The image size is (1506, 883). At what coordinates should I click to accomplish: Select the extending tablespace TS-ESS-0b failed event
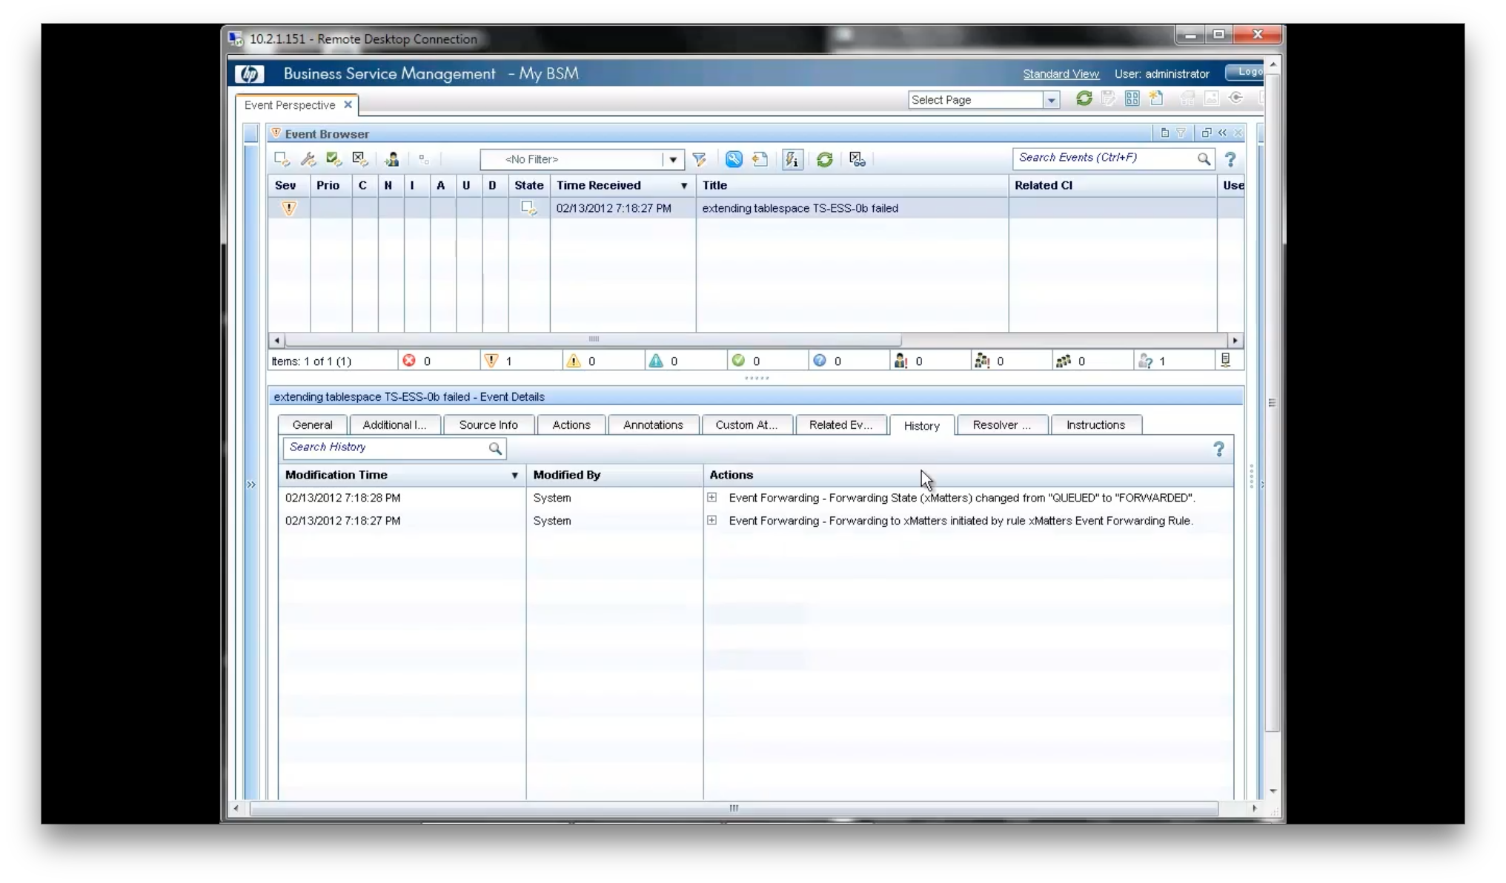(x=800, y=208)
